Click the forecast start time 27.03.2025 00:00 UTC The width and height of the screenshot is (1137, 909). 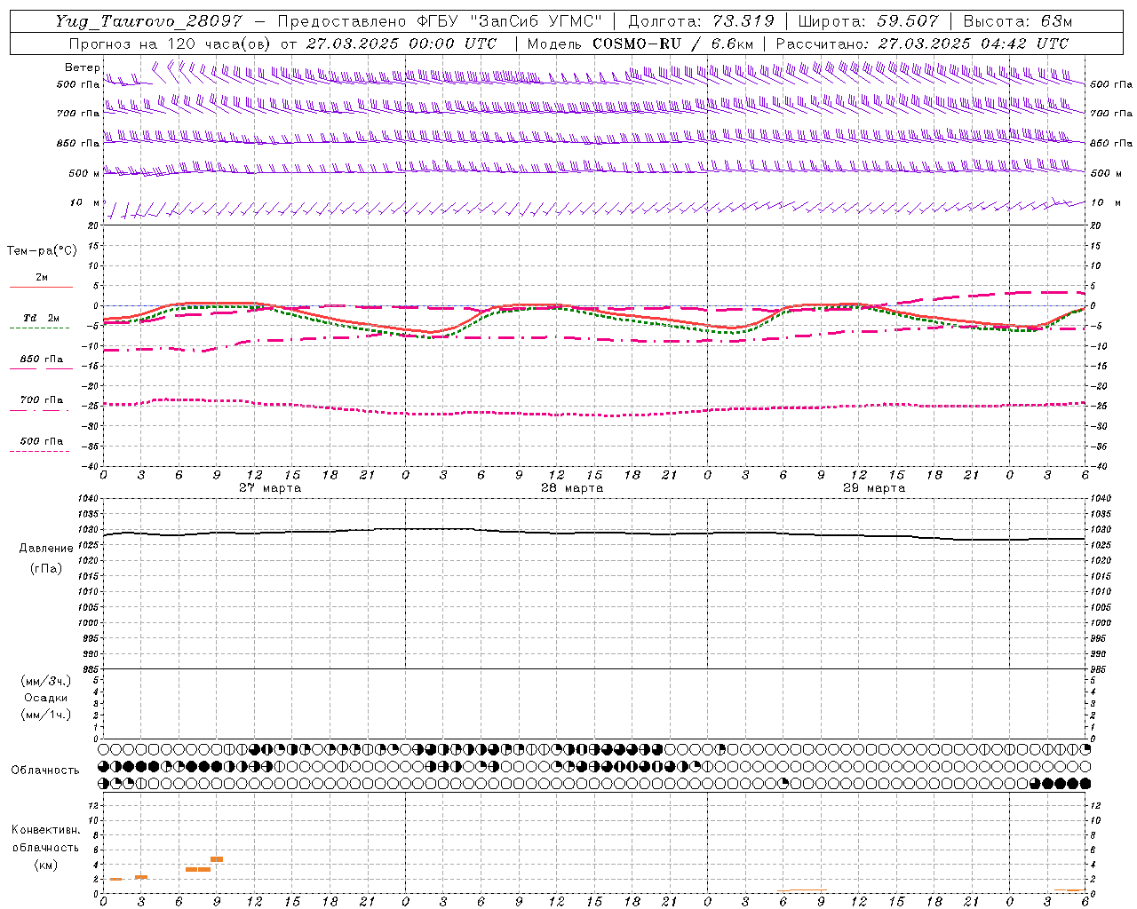[x=402, y=43]
